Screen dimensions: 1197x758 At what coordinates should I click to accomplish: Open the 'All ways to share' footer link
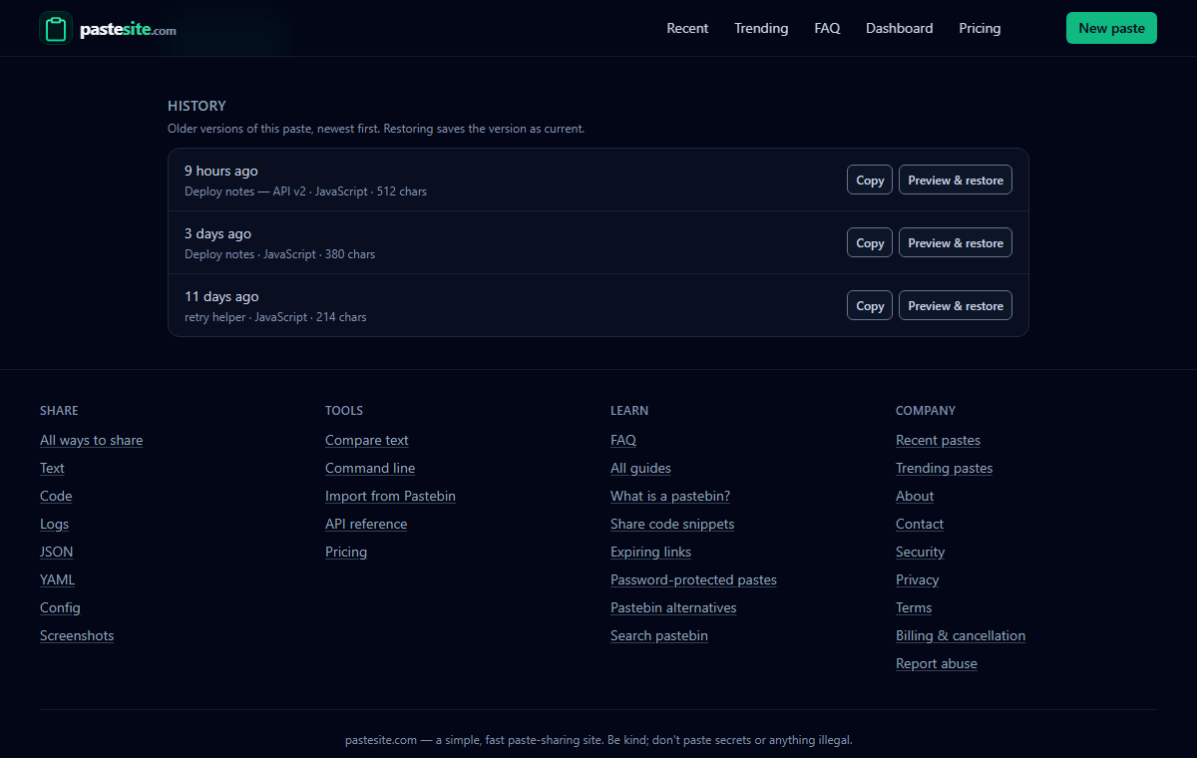pos(91,441)
